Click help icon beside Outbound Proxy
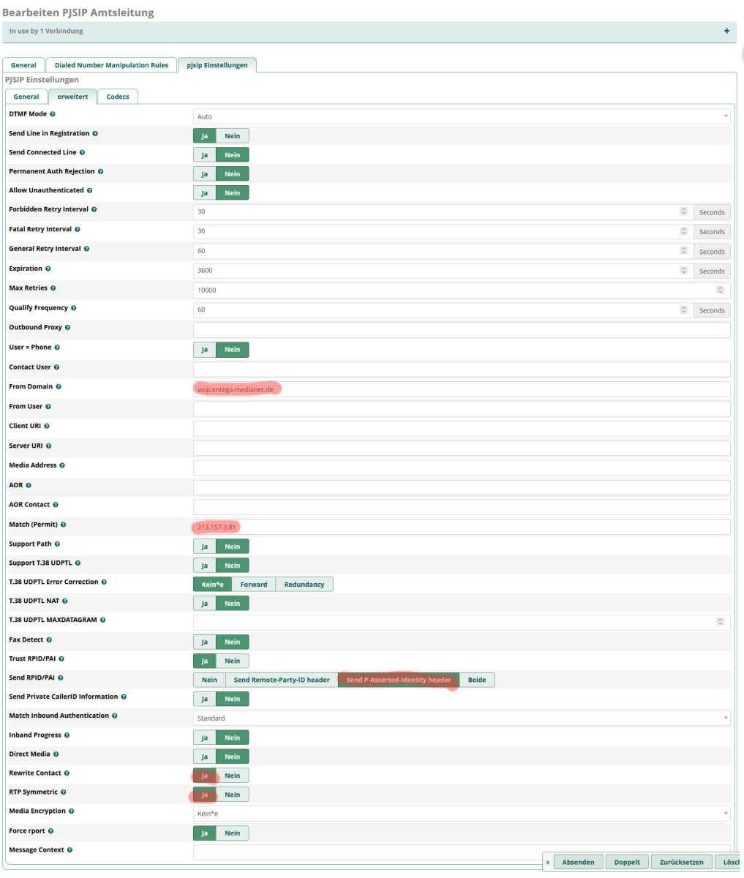Image resolution: width=744 pixels, height=878 pixels. click(67, 327)
